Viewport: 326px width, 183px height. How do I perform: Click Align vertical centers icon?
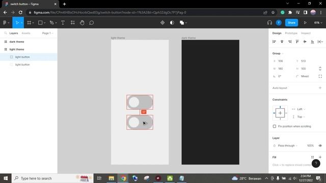(x=305, y=42)
